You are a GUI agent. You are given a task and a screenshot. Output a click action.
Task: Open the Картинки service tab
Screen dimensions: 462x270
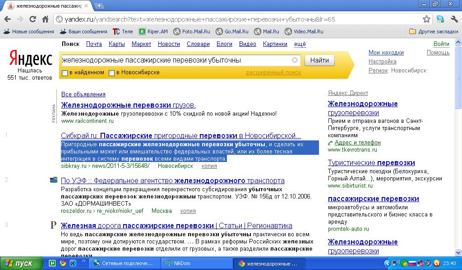coord(275,44)
